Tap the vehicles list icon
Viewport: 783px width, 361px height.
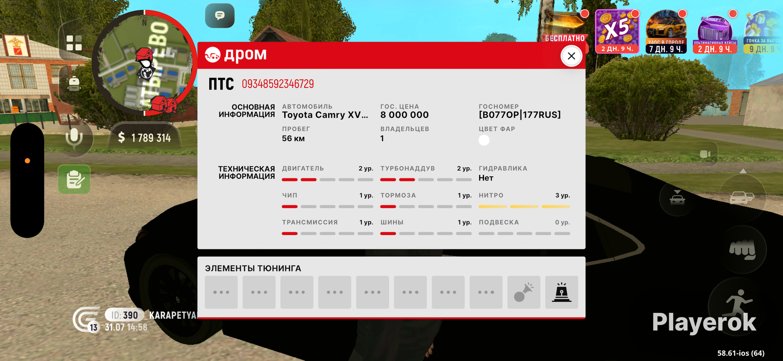pyautogui.click(x=741, y=198)
